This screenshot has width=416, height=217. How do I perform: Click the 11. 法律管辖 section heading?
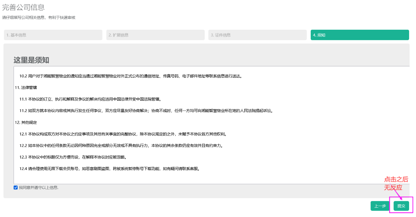pos(26,88)
